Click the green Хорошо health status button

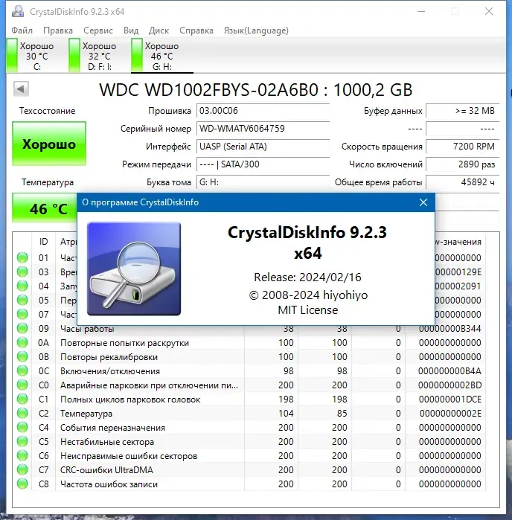[49, 144]
